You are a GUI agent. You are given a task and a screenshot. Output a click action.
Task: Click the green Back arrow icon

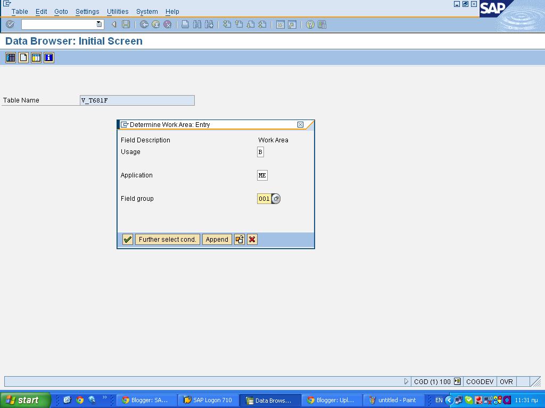pyautogui.click(x=143, y=24)
